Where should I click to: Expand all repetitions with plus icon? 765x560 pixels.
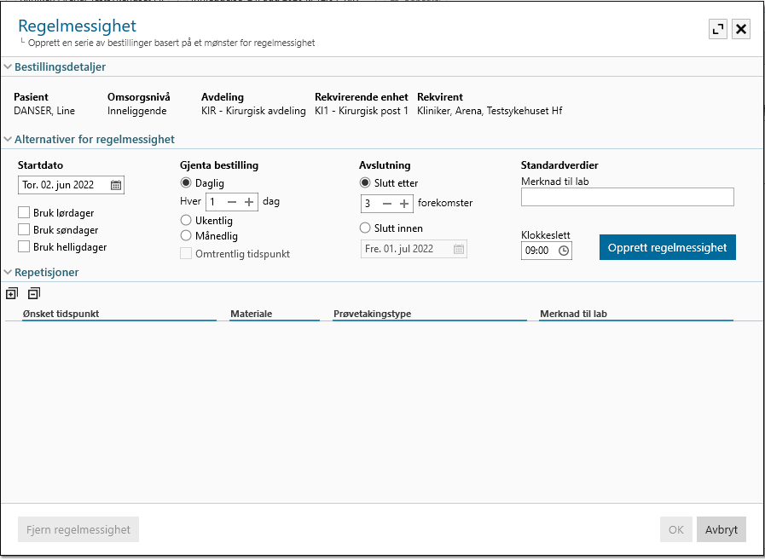11,293
